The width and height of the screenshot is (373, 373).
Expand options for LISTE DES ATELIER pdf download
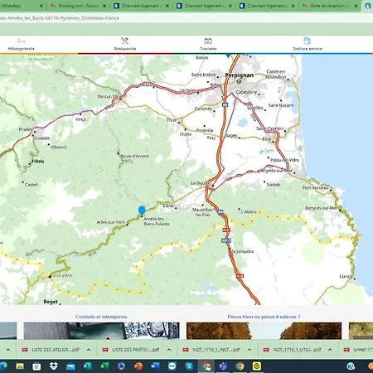pyautogui.click(x=89, y=350)
